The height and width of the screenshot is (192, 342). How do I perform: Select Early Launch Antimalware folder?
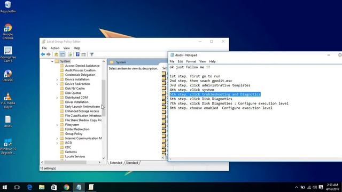(80, 107)
